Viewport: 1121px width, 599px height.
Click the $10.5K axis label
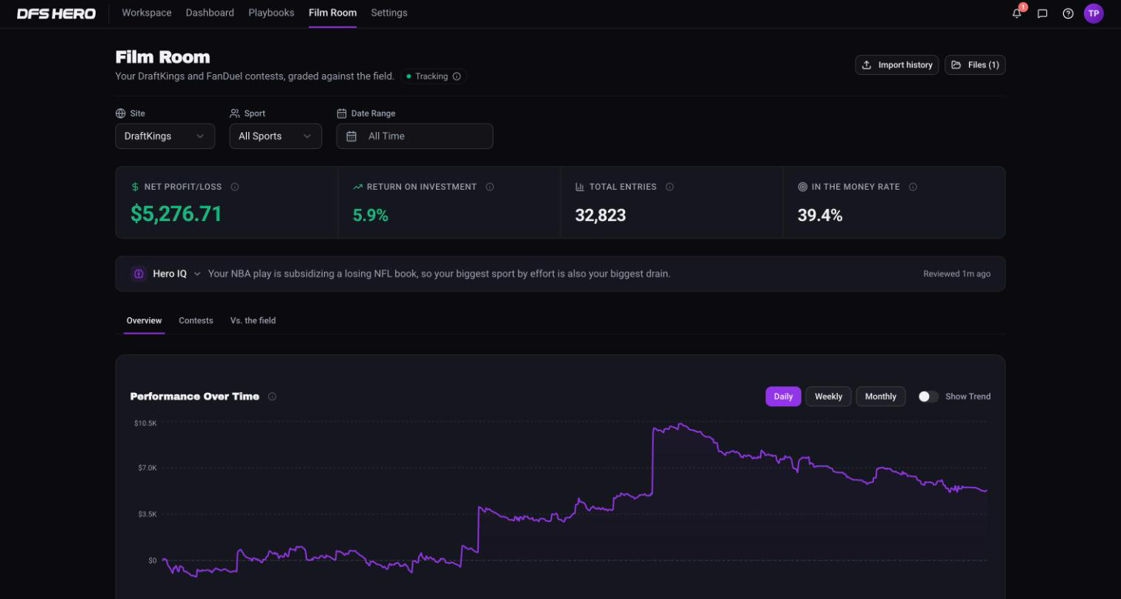145,423
